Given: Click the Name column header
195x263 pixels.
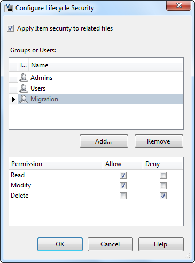Looking at the screenshot, I should point(106,65).
